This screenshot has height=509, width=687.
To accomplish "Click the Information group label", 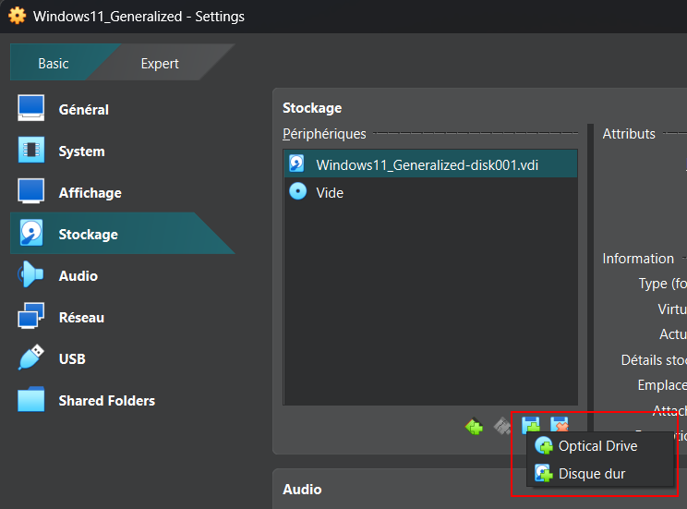I will (x=638, y=259).
